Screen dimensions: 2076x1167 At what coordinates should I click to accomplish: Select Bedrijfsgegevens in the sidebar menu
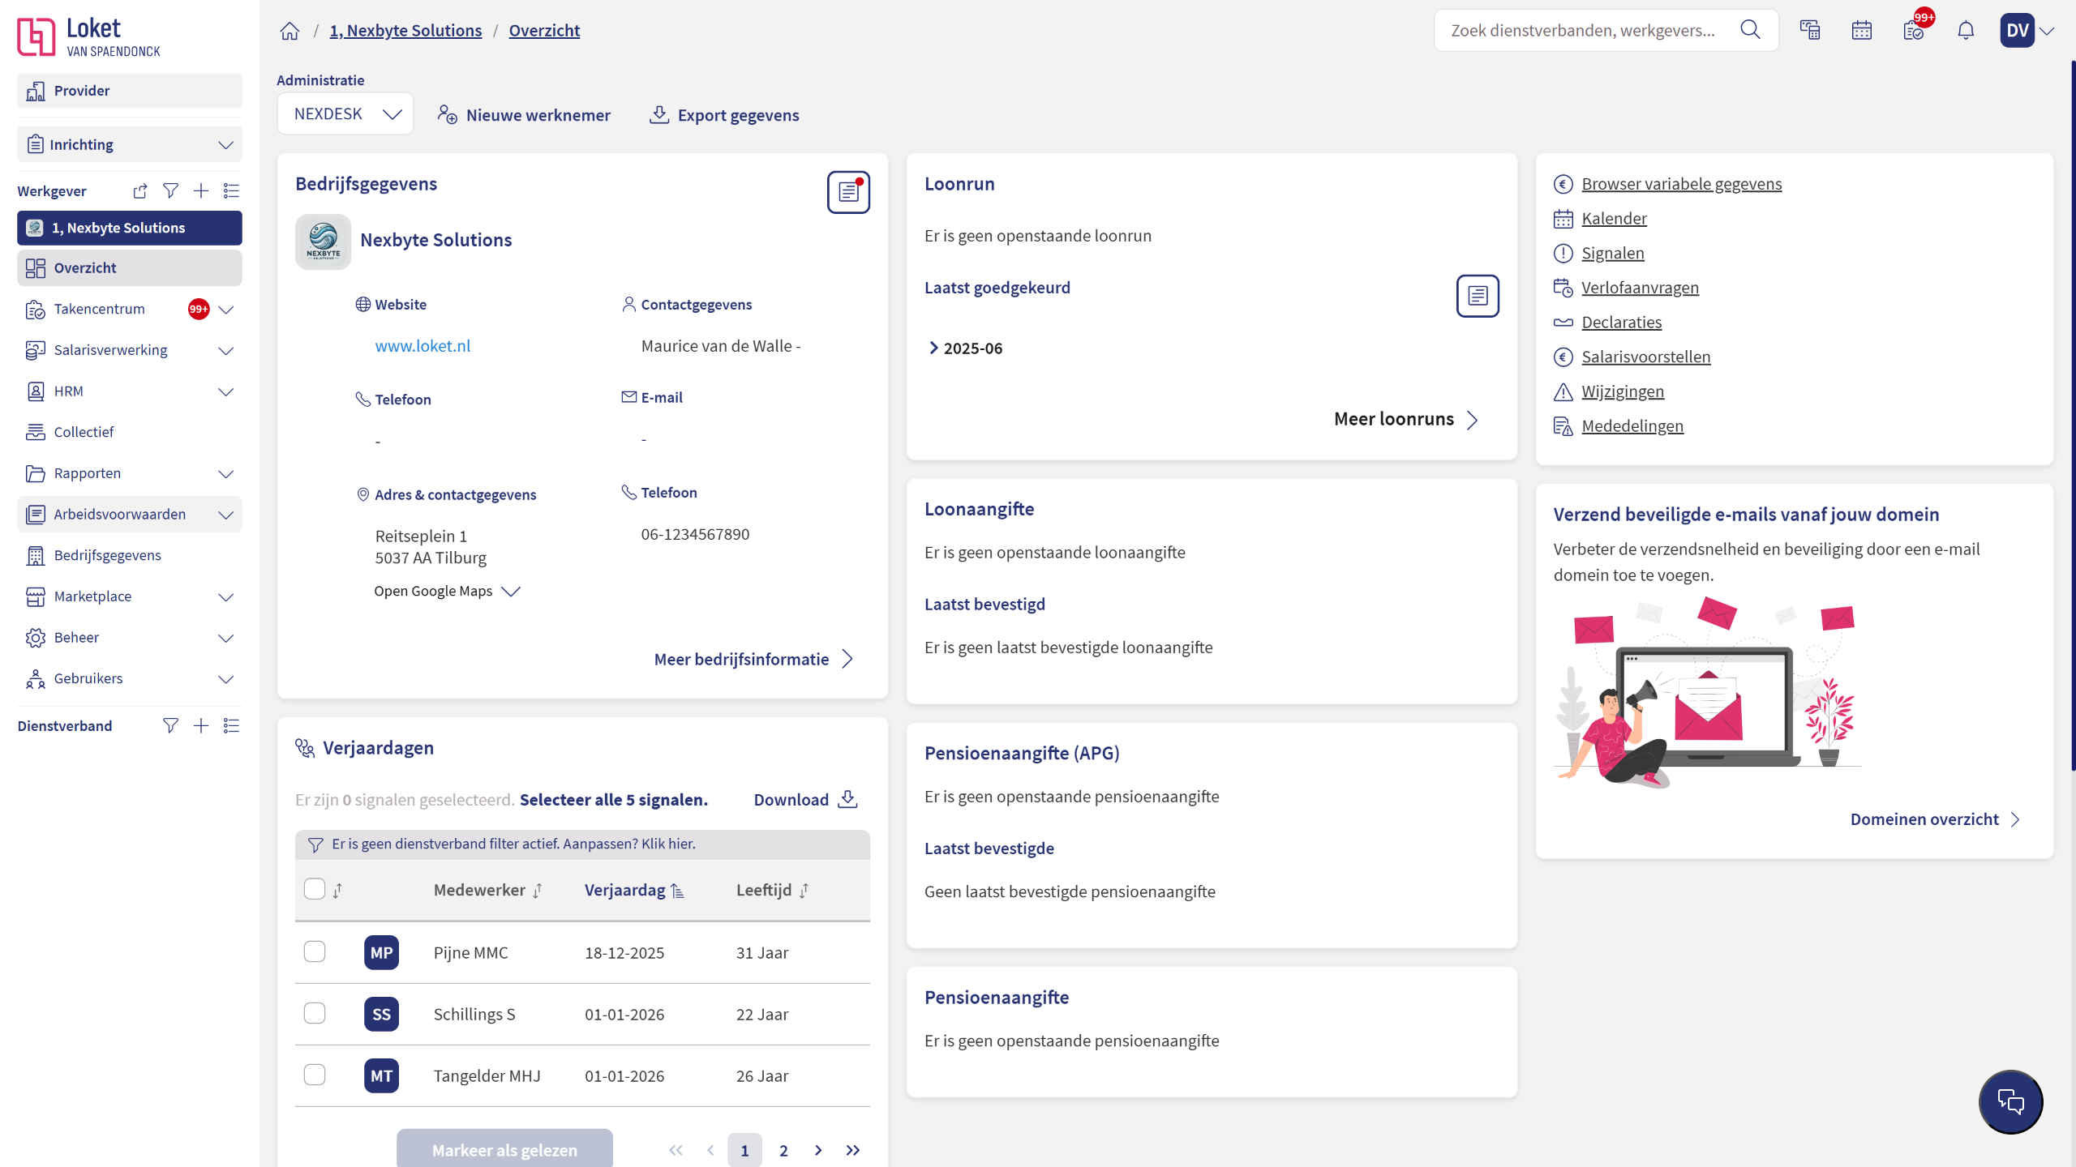click(107, 555)
